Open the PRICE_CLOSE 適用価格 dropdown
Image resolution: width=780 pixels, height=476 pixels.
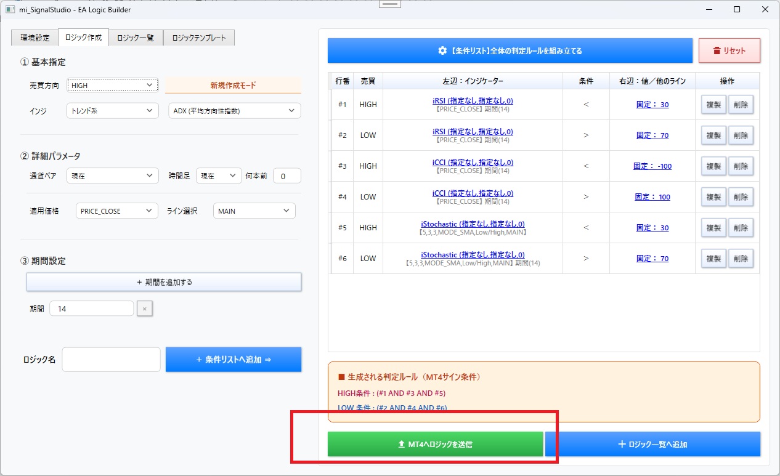[x=117, y=211]
